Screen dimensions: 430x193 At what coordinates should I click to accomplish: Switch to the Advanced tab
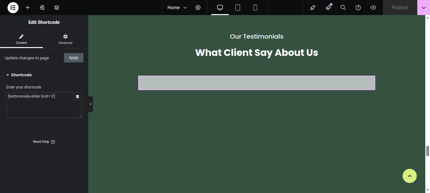65,39
